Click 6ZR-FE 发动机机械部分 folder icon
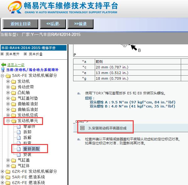 [8, 172]
